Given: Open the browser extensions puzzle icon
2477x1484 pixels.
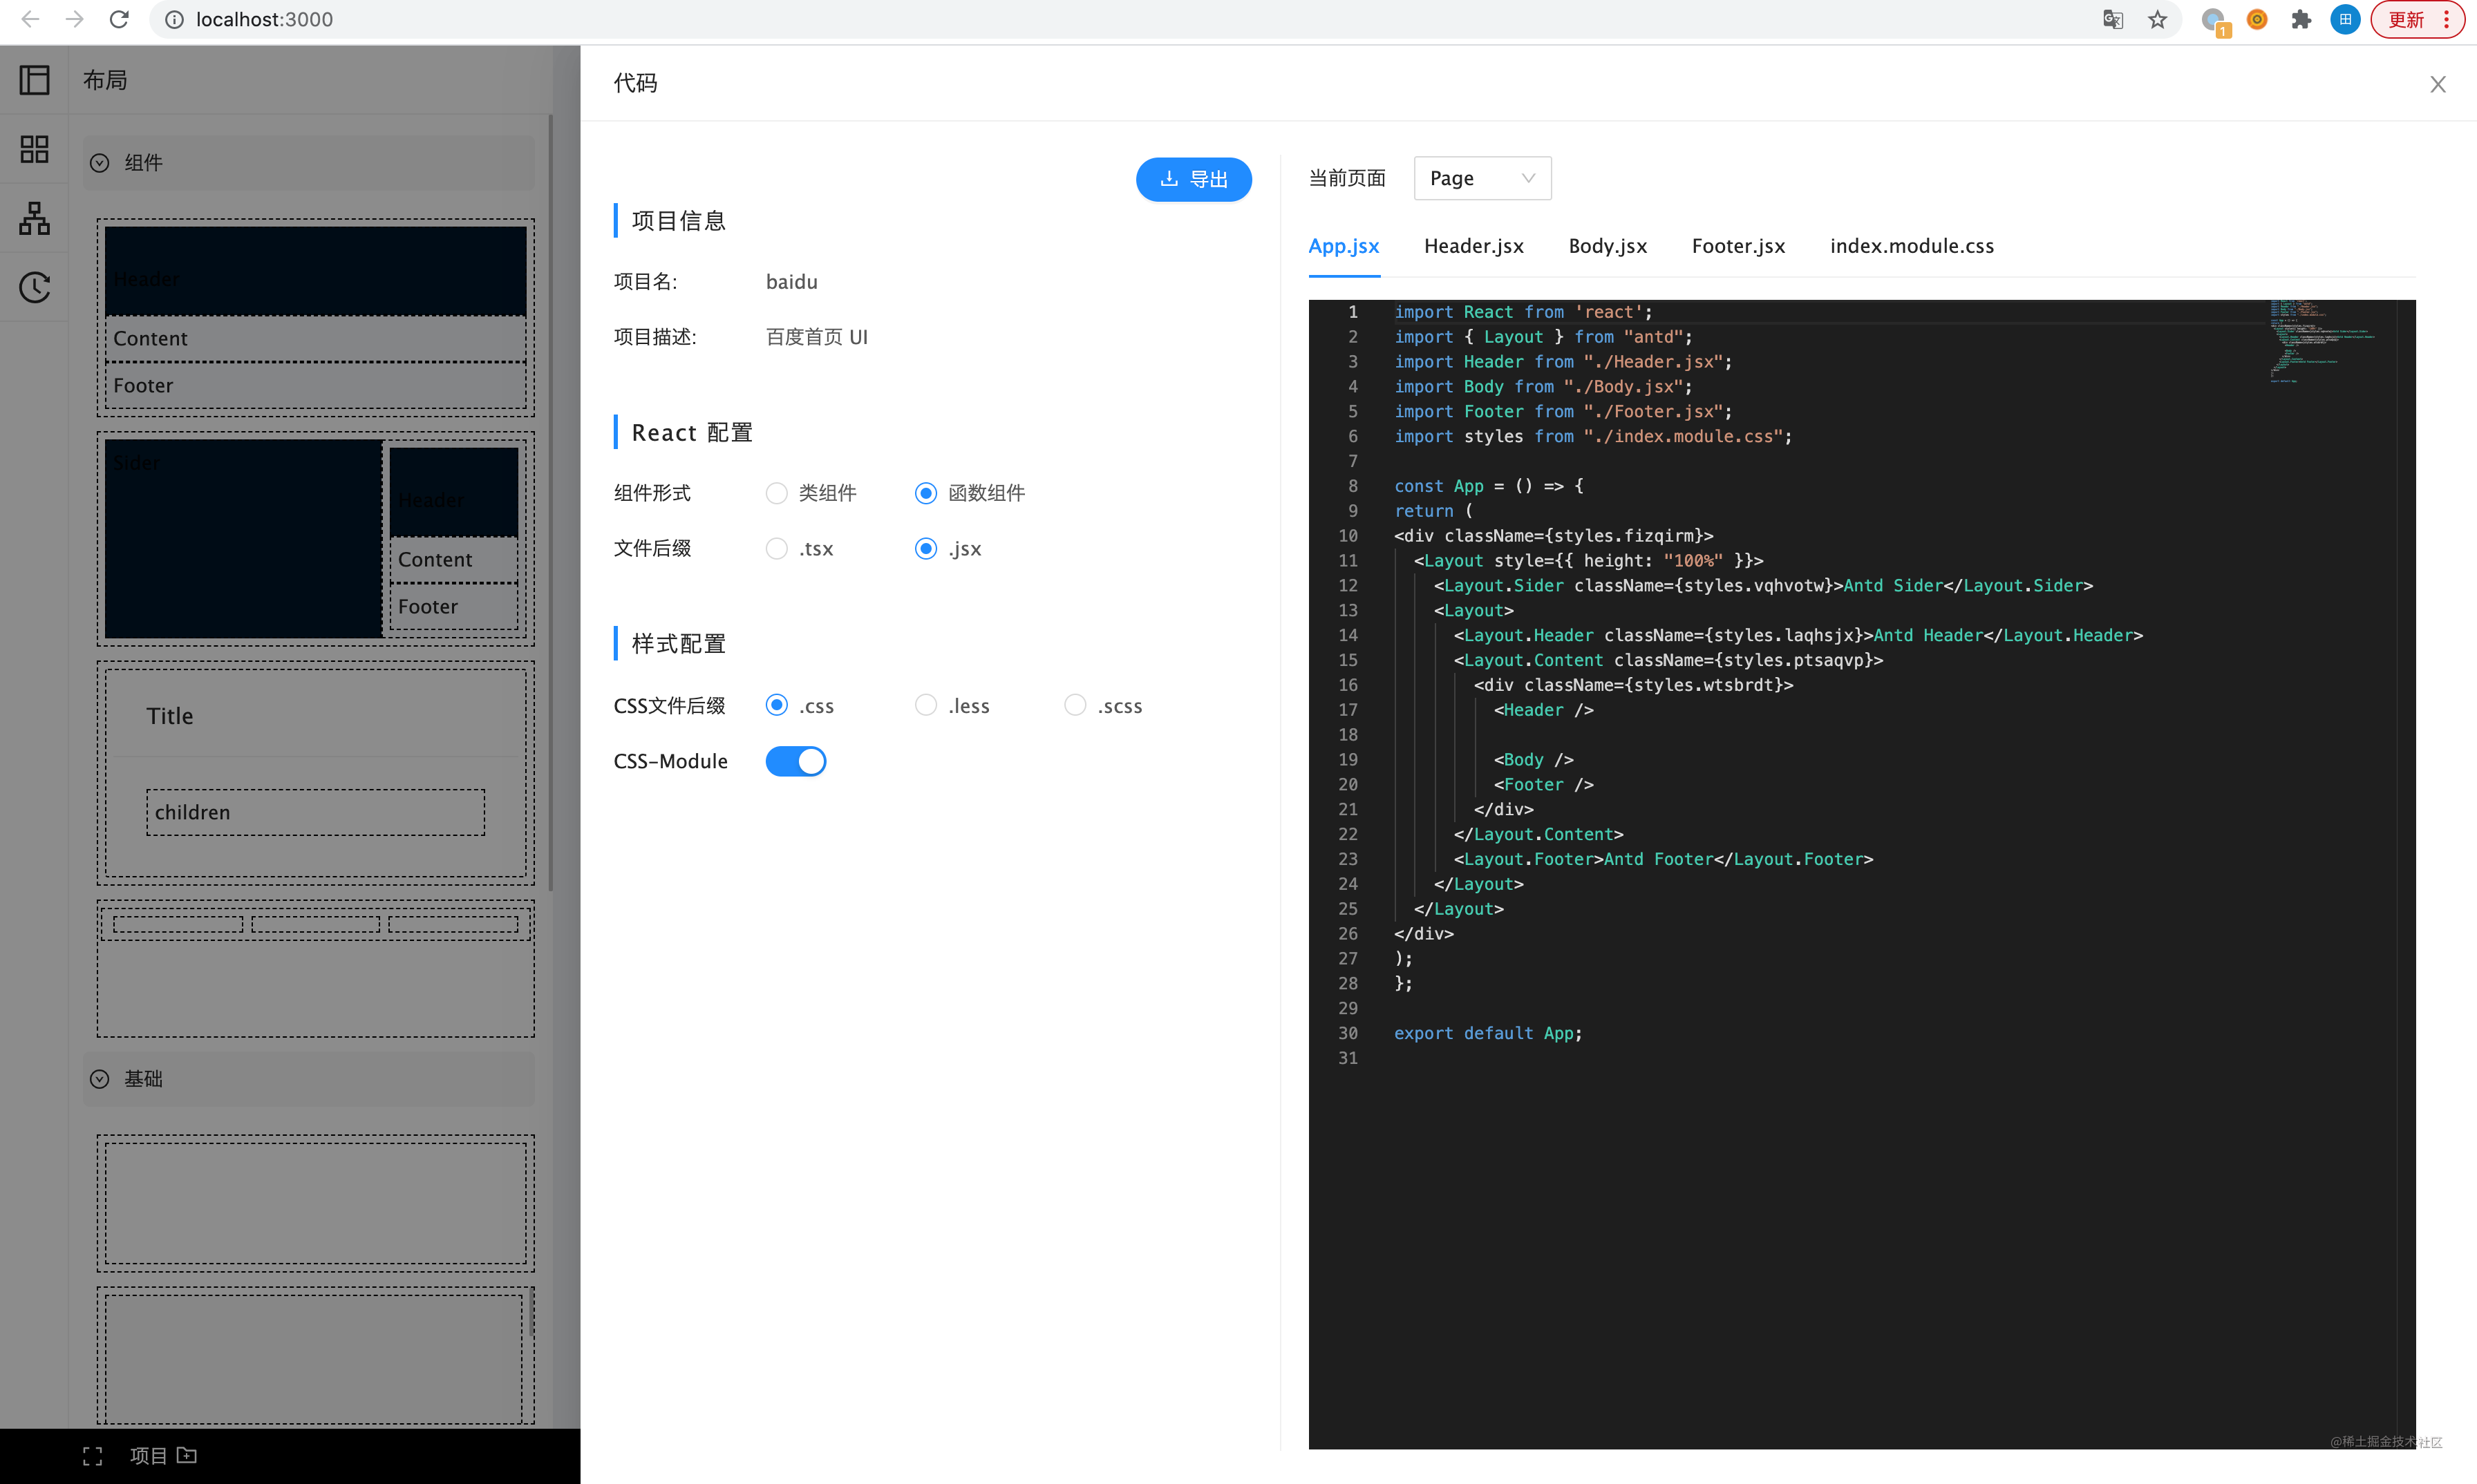Looking at the screenshot, I should coord(2301,20).
